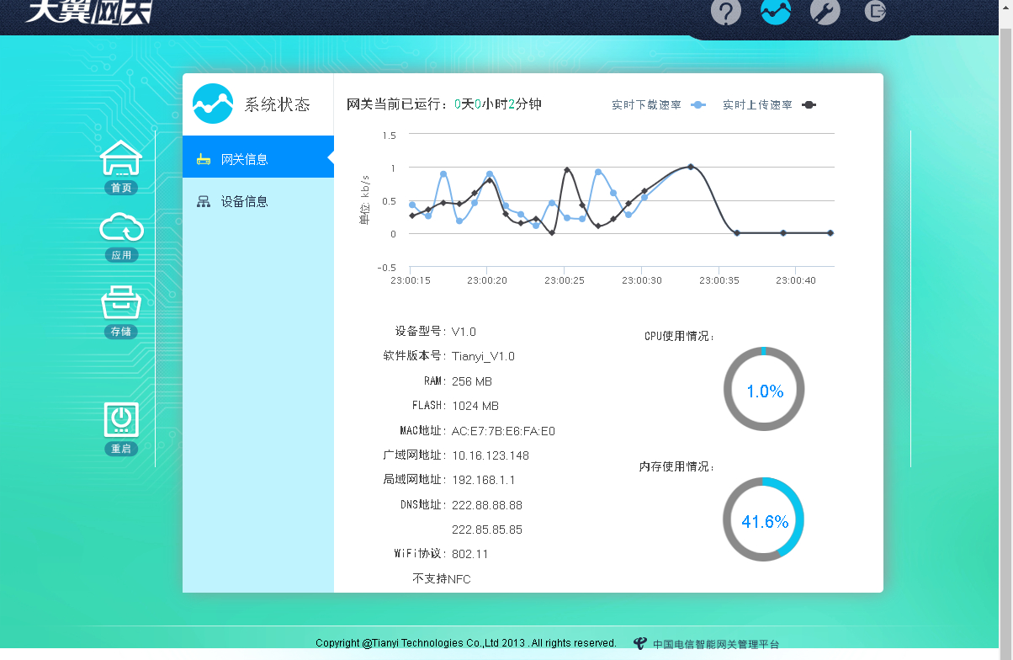This screenshot has height=660, width=1013.
Task: Click software version Tianyi_V1.0
Action: coord(483,356)
